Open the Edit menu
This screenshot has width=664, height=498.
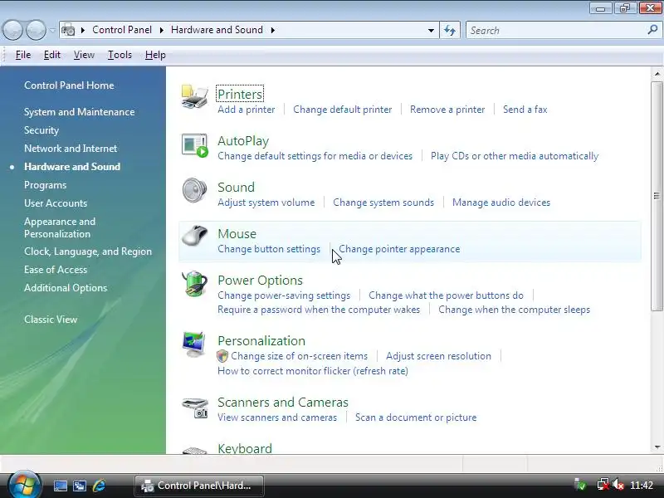tap(52, 55)
